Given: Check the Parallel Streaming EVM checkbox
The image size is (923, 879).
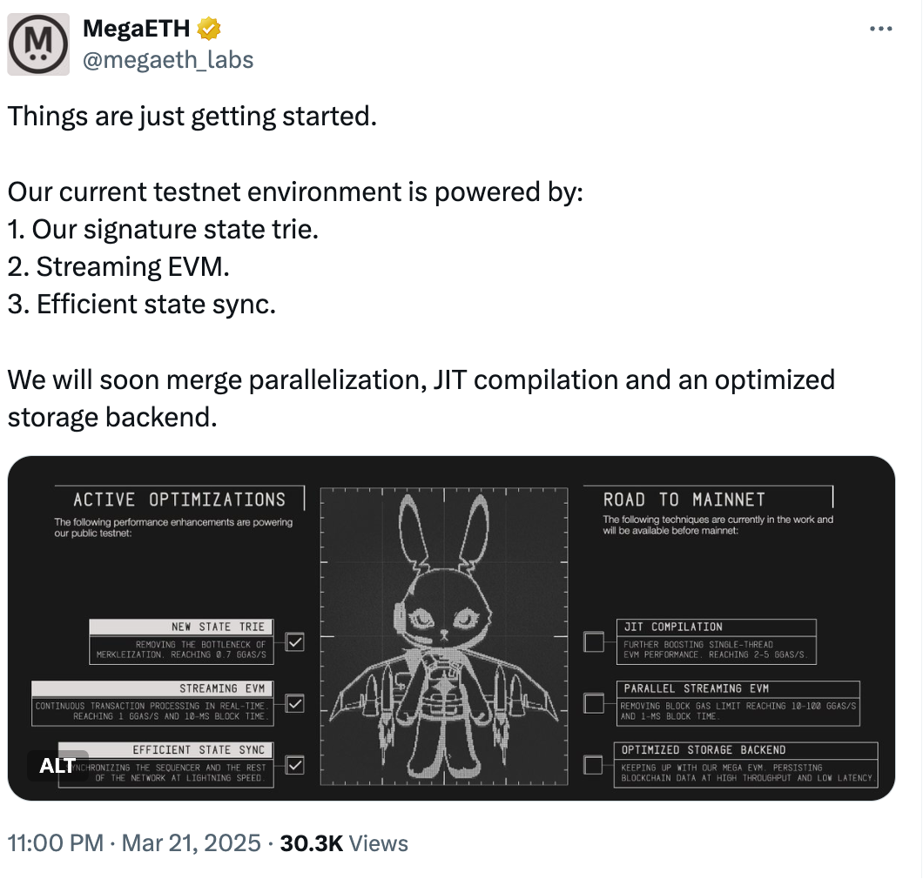Looking at the screenshot, I should point(594,703).
